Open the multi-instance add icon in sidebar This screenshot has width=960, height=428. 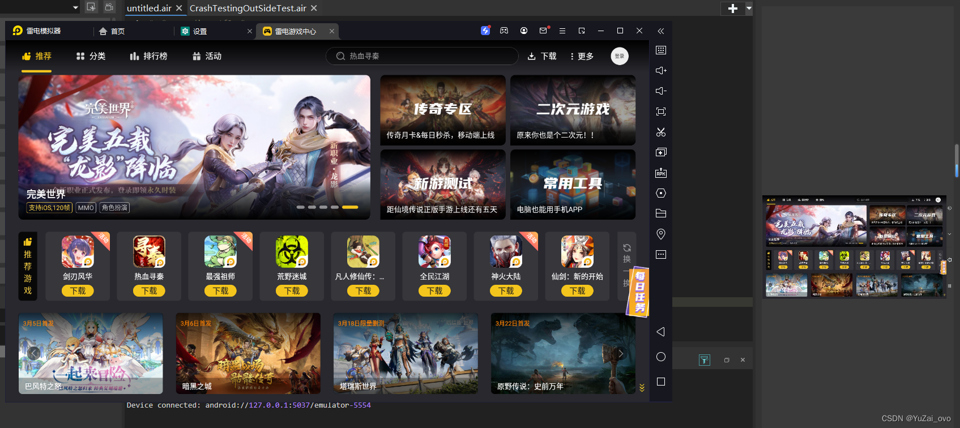pyautogui.click(x=660, y=152)
